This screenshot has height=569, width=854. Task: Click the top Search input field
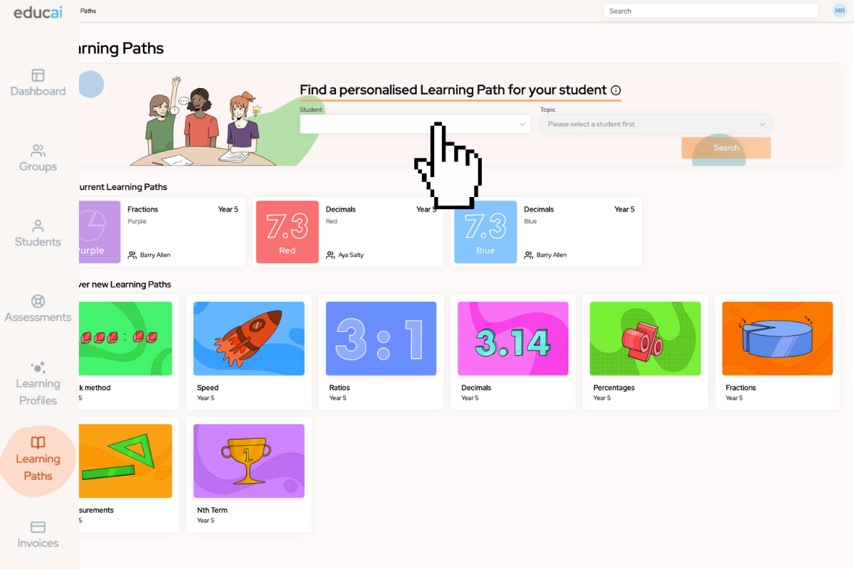tap(711, 11)
